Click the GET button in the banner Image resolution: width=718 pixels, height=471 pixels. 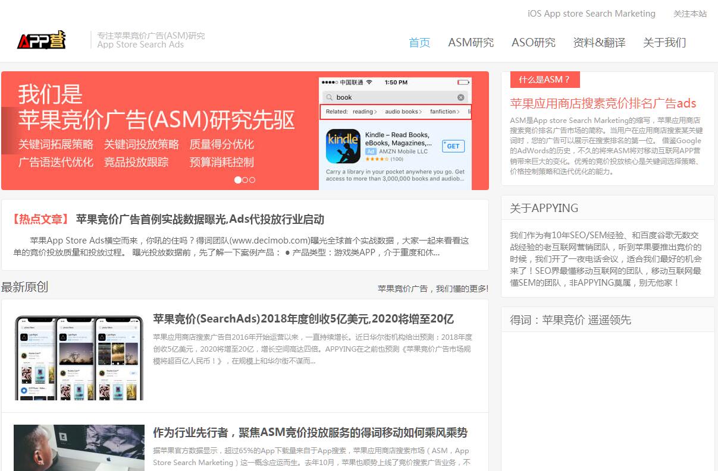pyautogui.click(x=453, y=146)
